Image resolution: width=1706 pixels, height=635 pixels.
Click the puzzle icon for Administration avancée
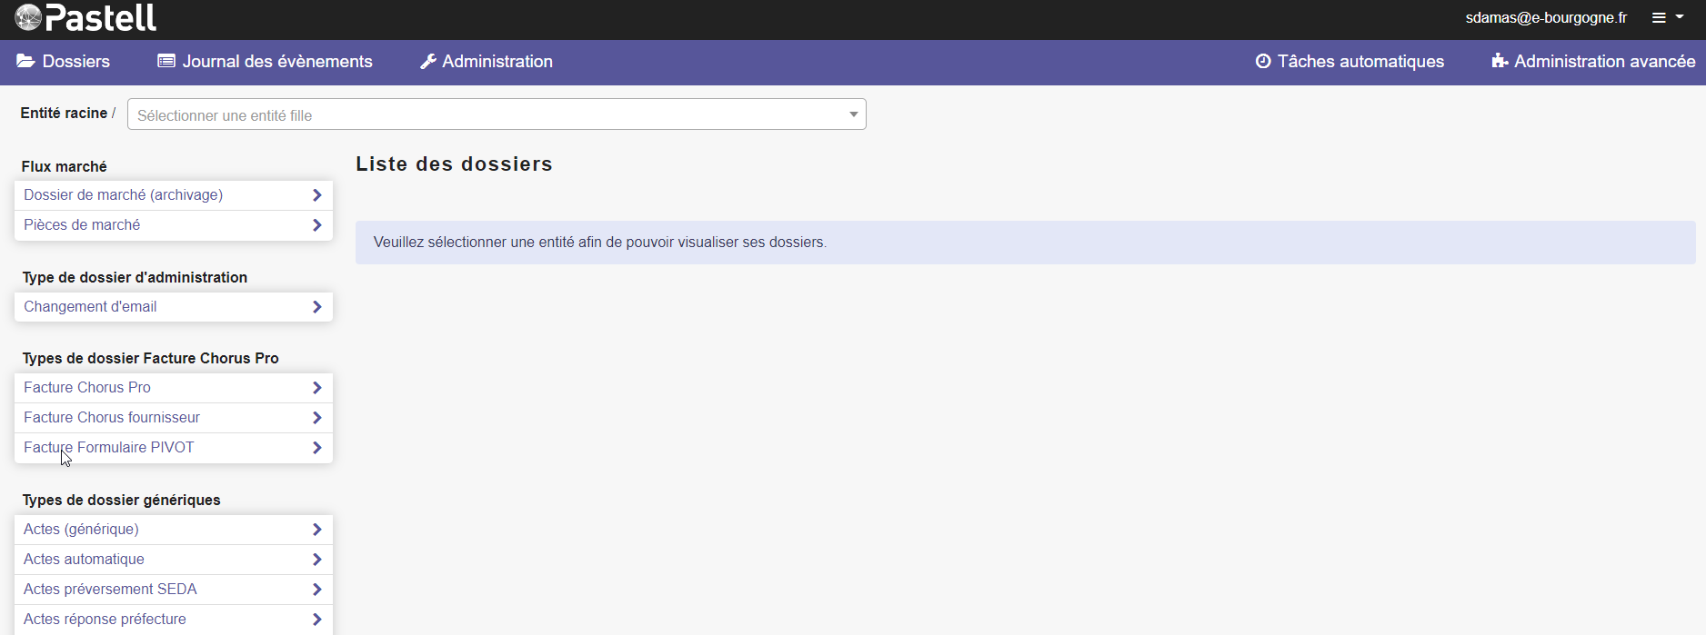click(x=1500, y=61)
